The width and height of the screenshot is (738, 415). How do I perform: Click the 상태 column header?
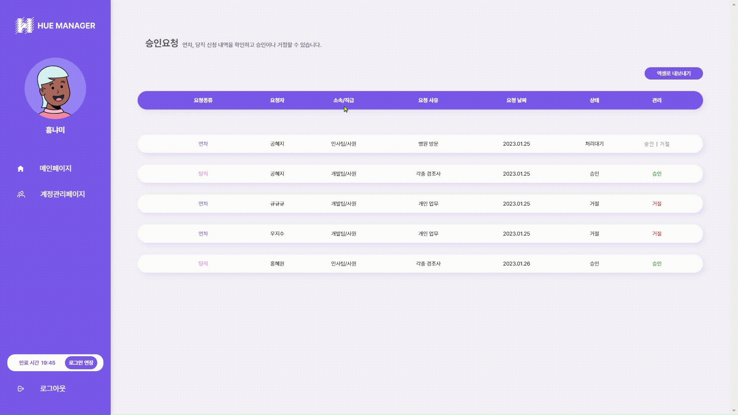[595, 100]
